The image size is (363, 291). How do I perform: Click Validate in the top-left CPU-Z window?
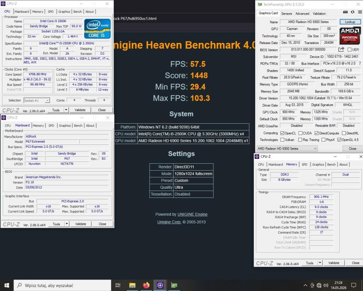[80, 110]
